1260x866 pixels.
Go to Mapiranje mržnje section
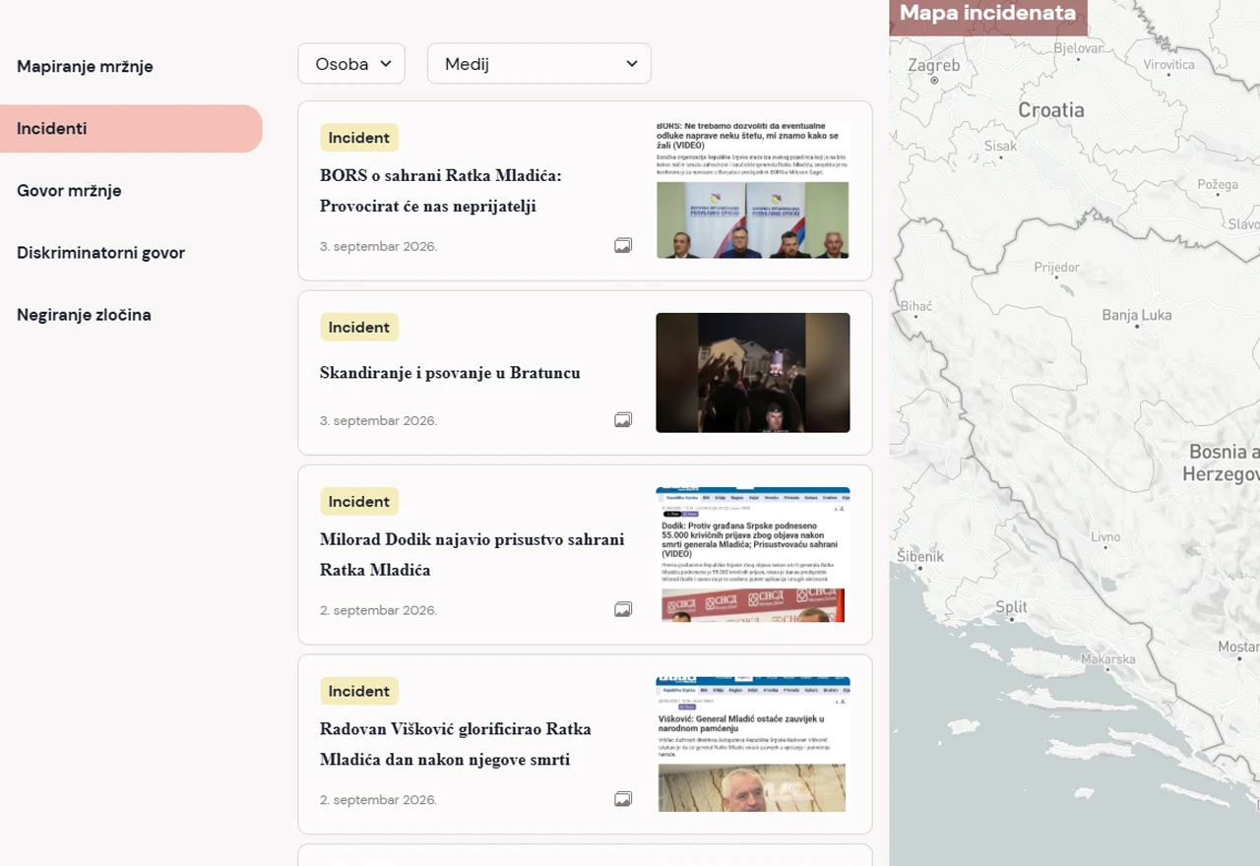tap(85, 67)
